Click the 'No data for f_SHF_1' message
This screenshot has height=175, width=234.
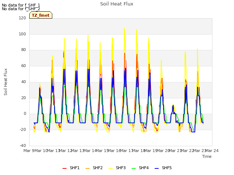[x=21, y=5]
